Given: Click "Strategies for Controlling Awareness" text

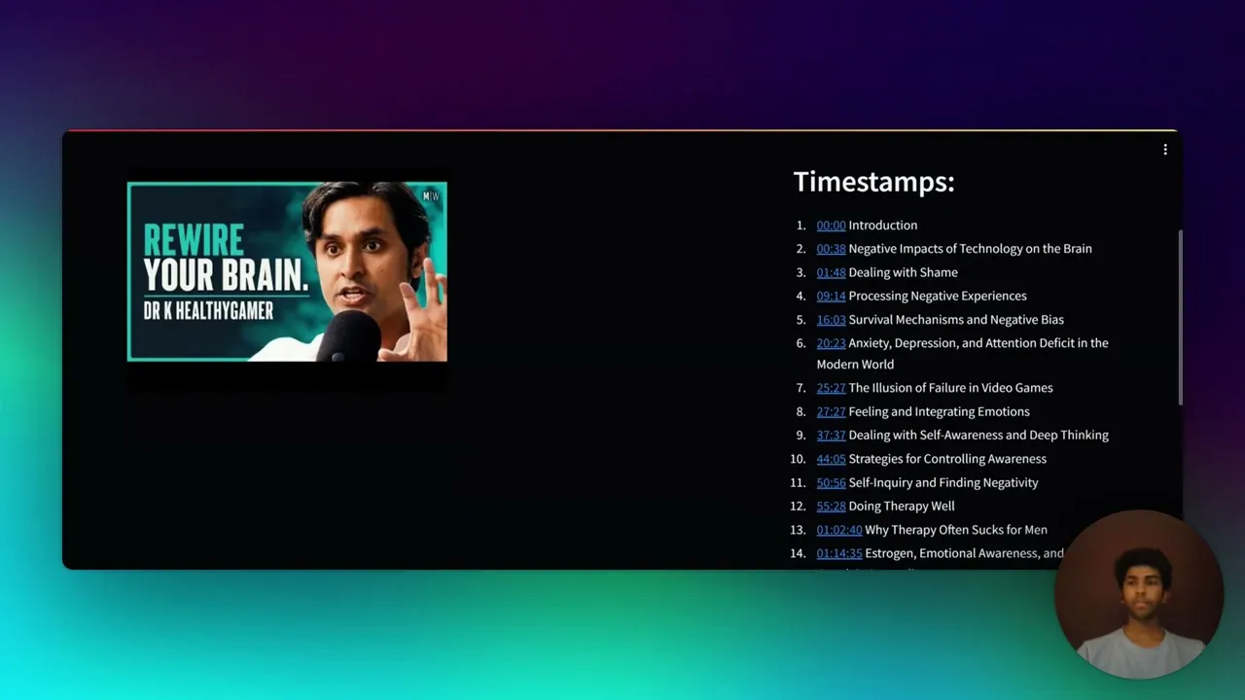Looking at the screenshot, I should (x=947, y=459).
